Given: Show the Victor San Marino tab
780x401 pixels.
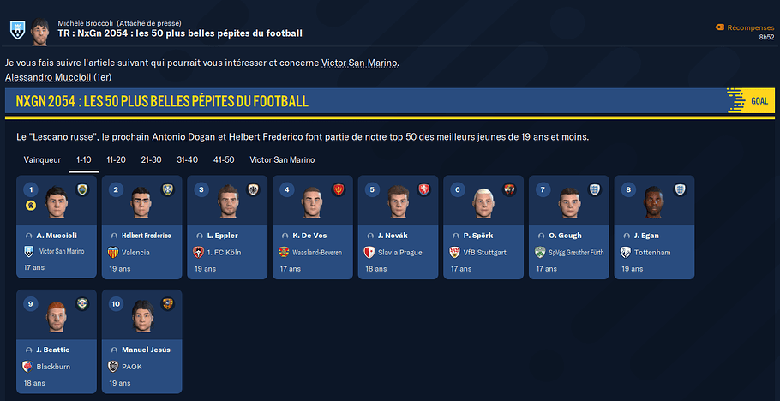Looking at the screenshot, I should (282, 159).
